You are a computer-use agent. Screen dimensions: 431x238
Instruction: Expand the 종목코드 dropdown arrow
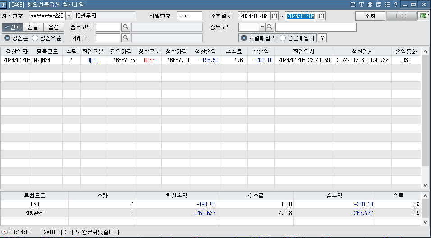[262, 27]
